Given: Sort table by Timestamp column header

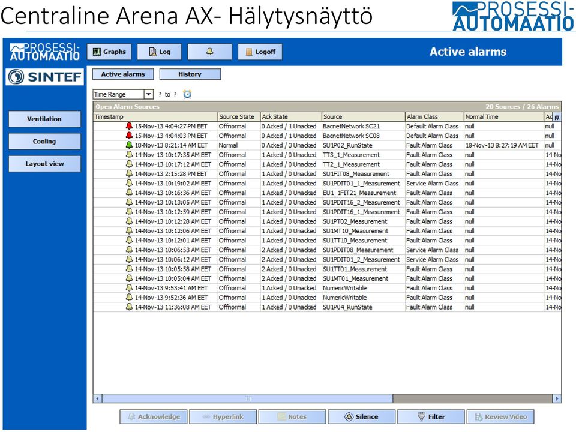Looking at the screenshot, I should click(156, 117).
